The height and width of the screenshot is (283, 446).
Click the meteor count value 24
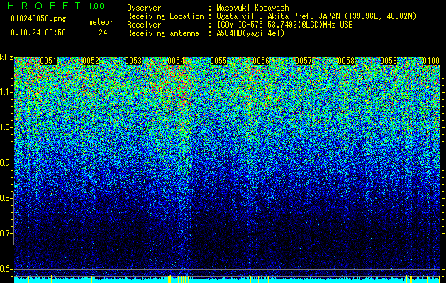pyautogui.click(x=103, y=33)
